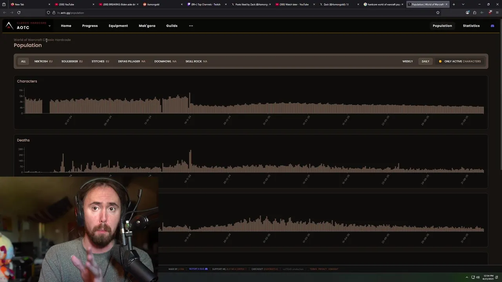Filter by SKULL ROCK NA server

(196, 61)
